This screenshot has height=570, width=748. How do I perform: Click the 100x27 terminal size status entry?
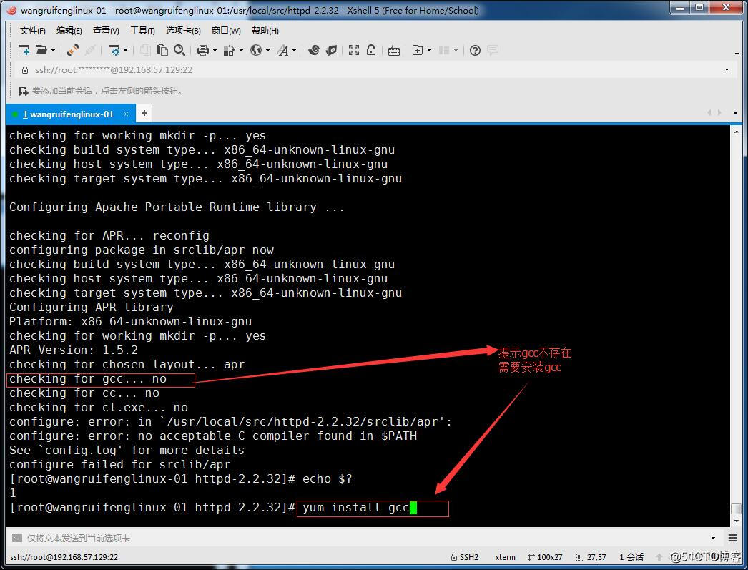tap(545, 557)
